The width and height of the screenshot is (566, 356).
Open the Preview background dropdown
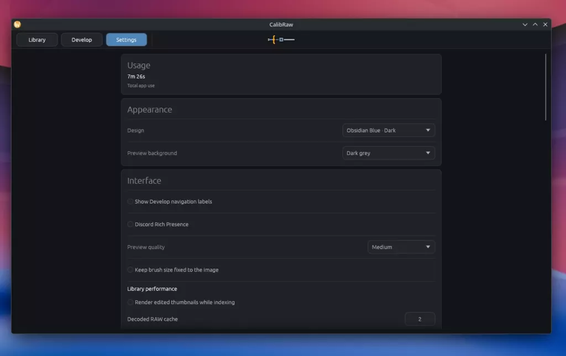(x=389, y=153)
